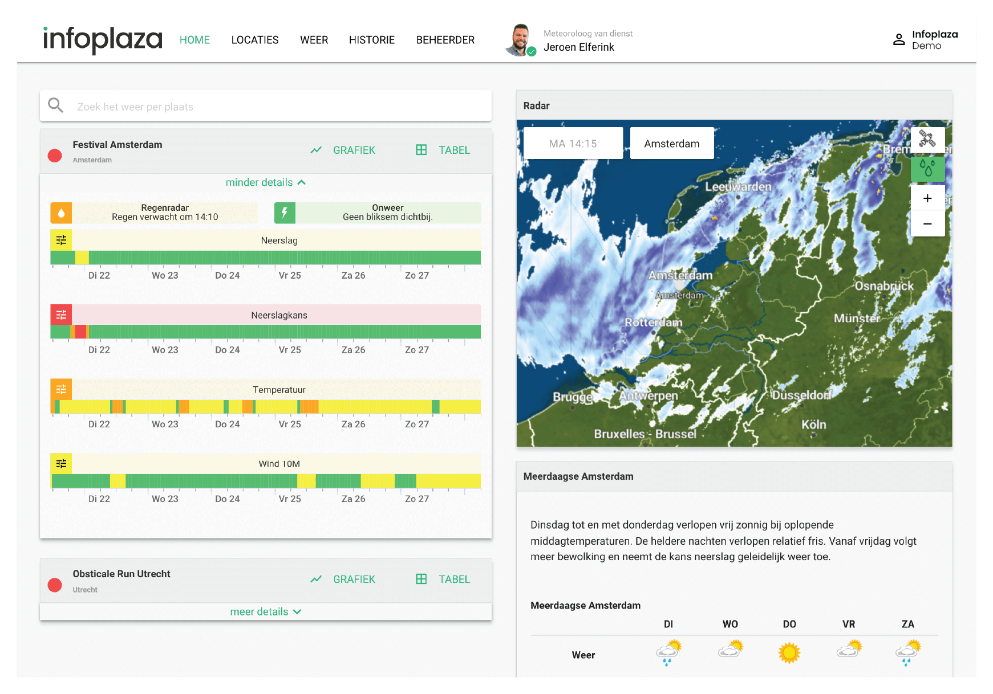Open TABEL for Festival Amsterdam
993x694 pixels.
(443, 150)
